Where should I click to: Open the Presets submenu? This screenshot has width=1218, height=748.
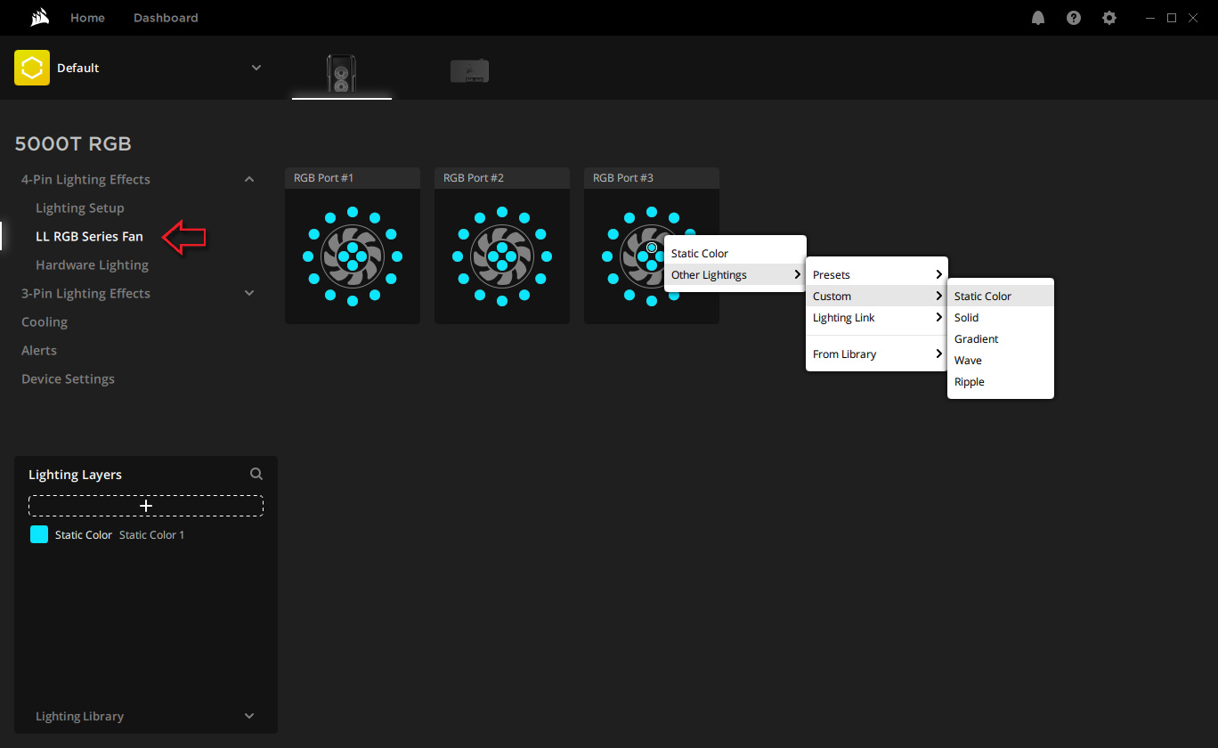[877, 275]
